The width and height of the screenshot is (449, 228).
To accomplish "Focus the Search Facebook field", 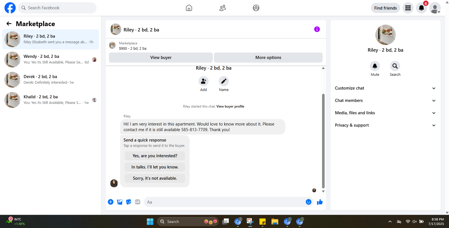I will 57,8.
